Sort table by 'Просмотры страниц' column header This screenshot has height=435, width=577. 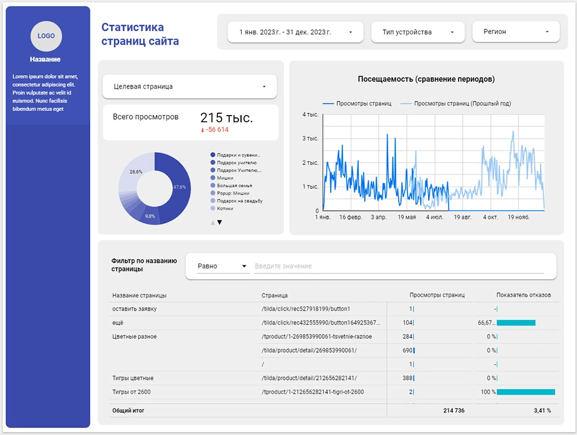tap(437, 295)
